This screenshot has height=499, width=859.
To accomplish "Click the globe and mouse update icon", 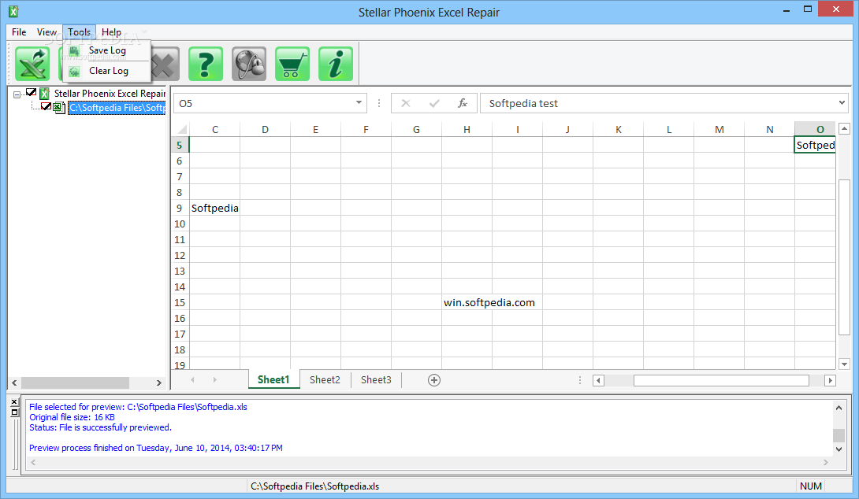I will click(249, 64).
